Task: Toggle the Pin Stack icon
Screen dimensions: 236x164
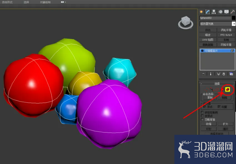Action: (203, 74)
